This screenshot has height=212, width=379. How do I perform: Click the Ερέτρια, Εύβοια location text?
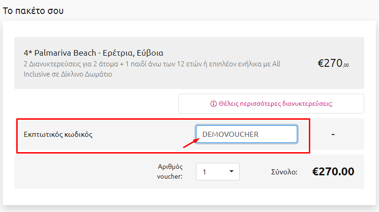[133, 52]
